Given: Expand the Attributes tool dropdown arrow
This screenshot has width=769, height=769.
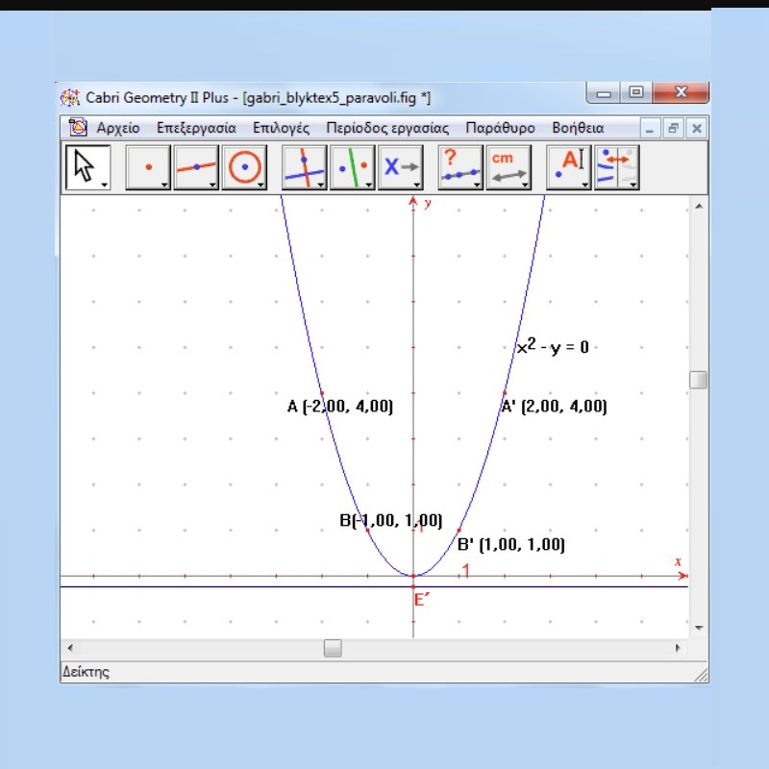Looking at the screenshot, I should (x=633, y=185).
